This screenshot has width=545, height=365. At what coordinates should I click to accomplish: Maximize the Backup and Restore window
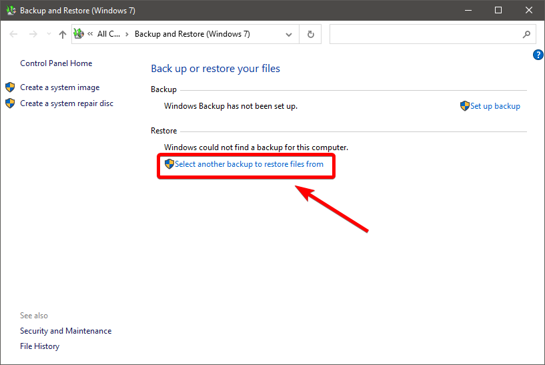498,10
